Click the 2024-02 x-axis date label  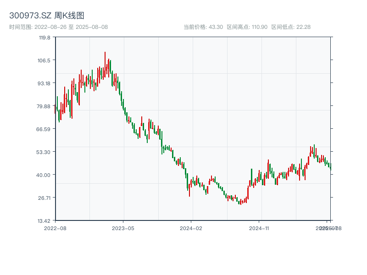(x=191, y=228)
